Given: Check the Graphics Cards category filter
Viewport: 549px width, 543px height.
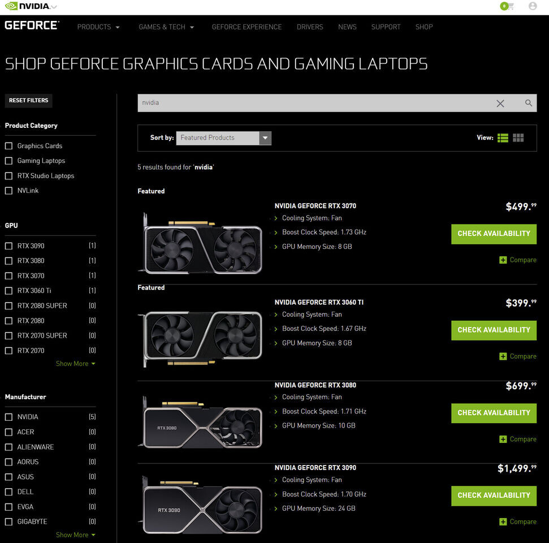Looking at the screenshot, I should click(8, 146).
